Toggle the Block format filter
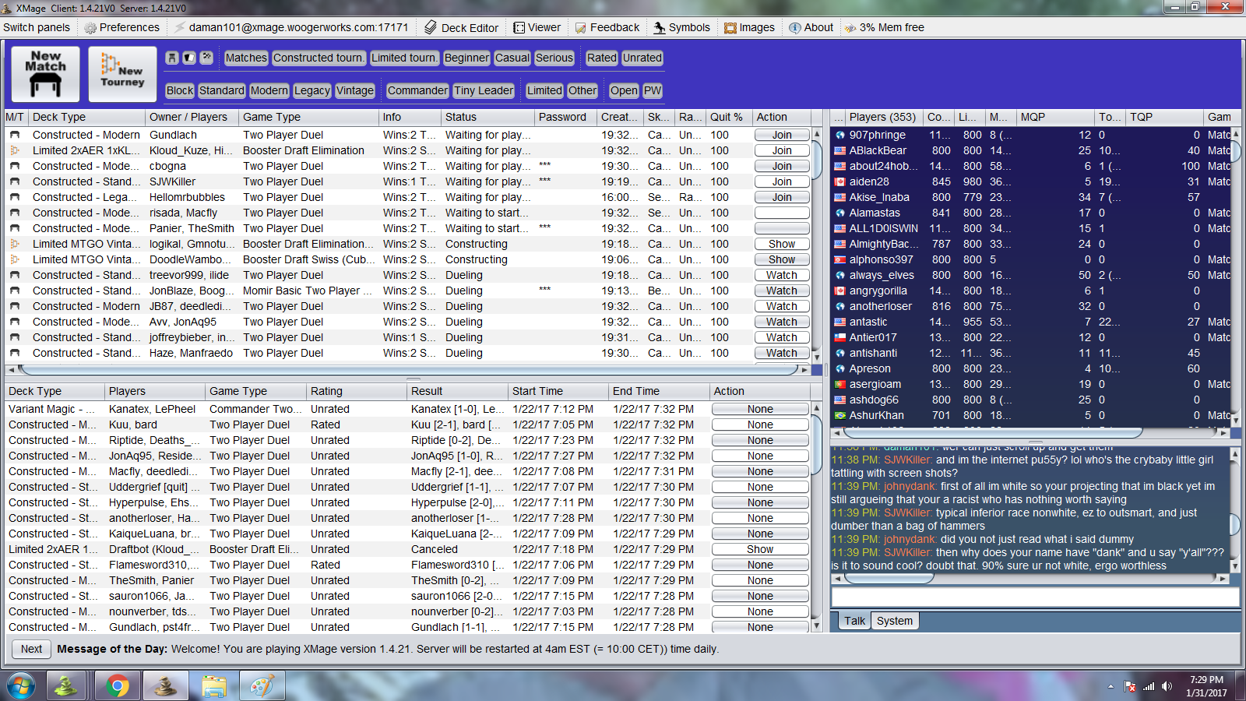The height and width of the screenshot is (701, 1246). 180,90
